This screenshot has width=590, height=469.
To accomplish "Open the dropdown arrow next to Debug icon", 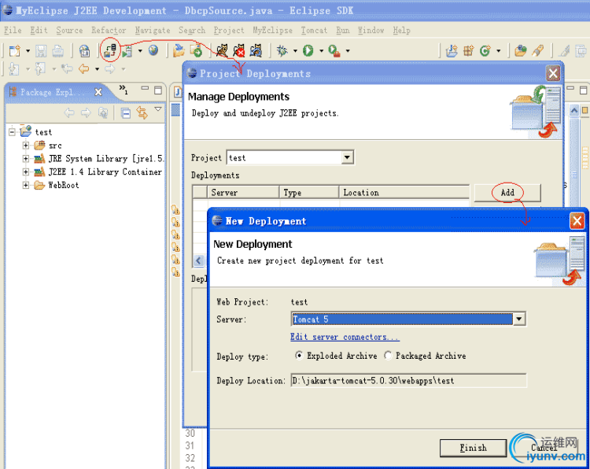I will pyautogui.click(x=295, y=51).
